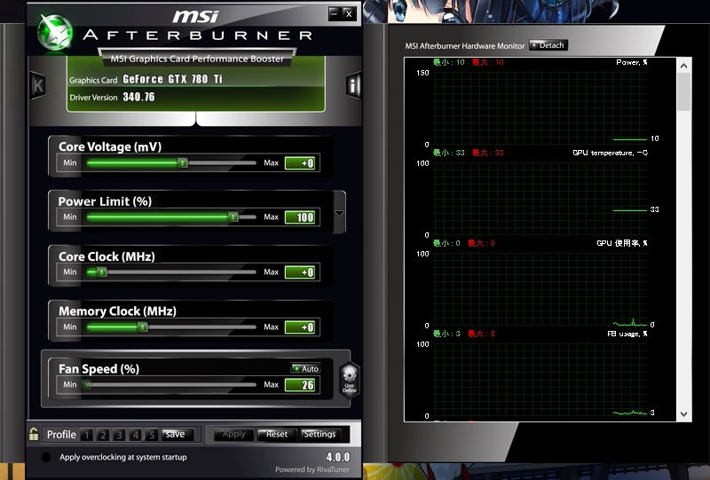Click the hardware monitor scroll up arrow

tap(683, 66)
